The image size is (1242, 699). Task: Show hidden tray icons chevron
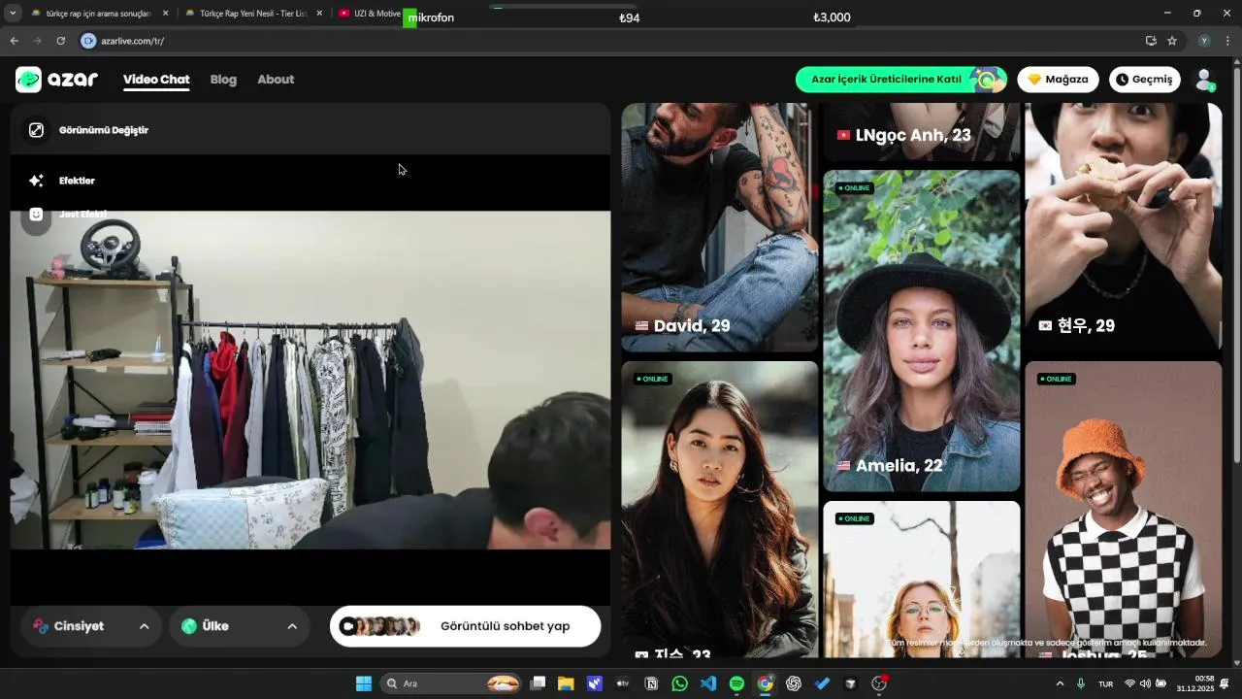[1060, 683]
